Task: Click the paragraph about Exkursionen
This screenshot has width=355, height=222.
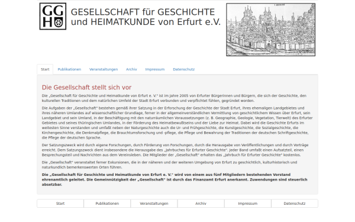Action: (x=169, y=165)
